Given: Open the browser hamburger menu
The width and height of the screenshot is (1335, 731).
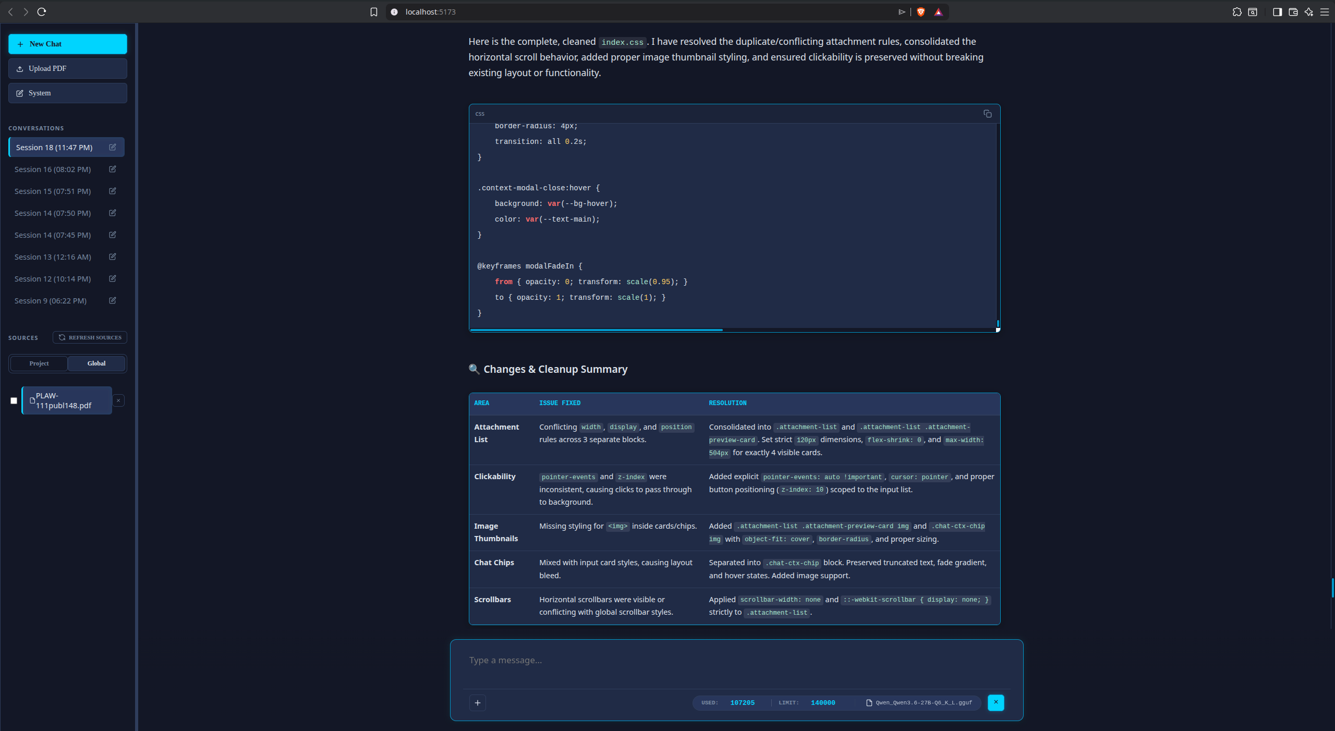Looking at the screenshot, I should coord(1324,12).
